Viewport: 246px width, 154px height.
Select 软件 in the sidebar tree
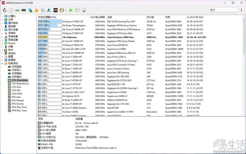[x=10, y=50]
